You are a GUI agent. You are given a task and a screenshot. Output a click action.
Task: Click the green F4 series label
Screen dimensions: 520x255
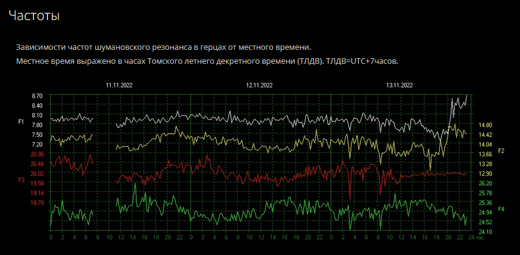coord(501,209)
